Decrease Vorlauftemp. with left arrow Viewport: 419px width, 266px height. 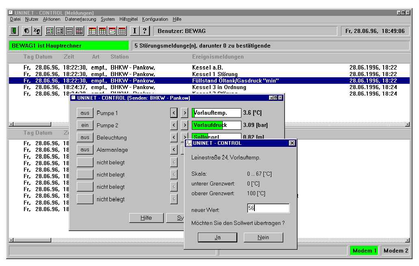(174, 113)
